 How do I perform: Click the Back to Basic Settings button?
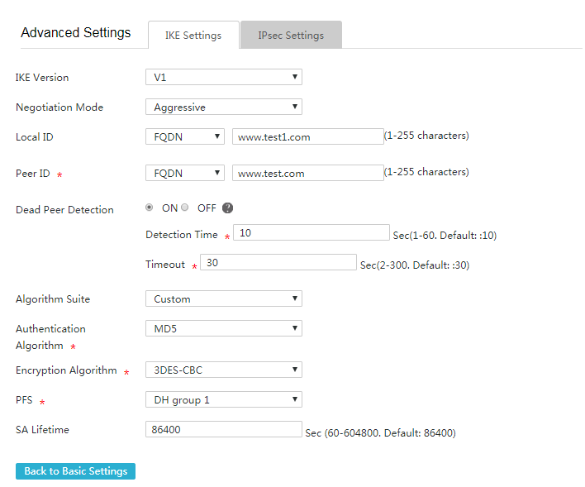click(x=75, y=471)
